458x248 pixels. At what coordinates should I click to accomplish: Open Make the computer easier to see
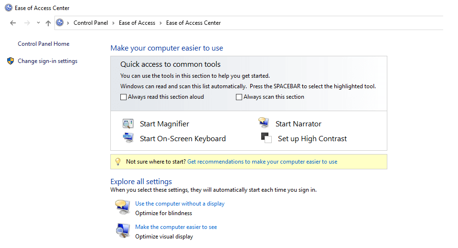[176, 227]
